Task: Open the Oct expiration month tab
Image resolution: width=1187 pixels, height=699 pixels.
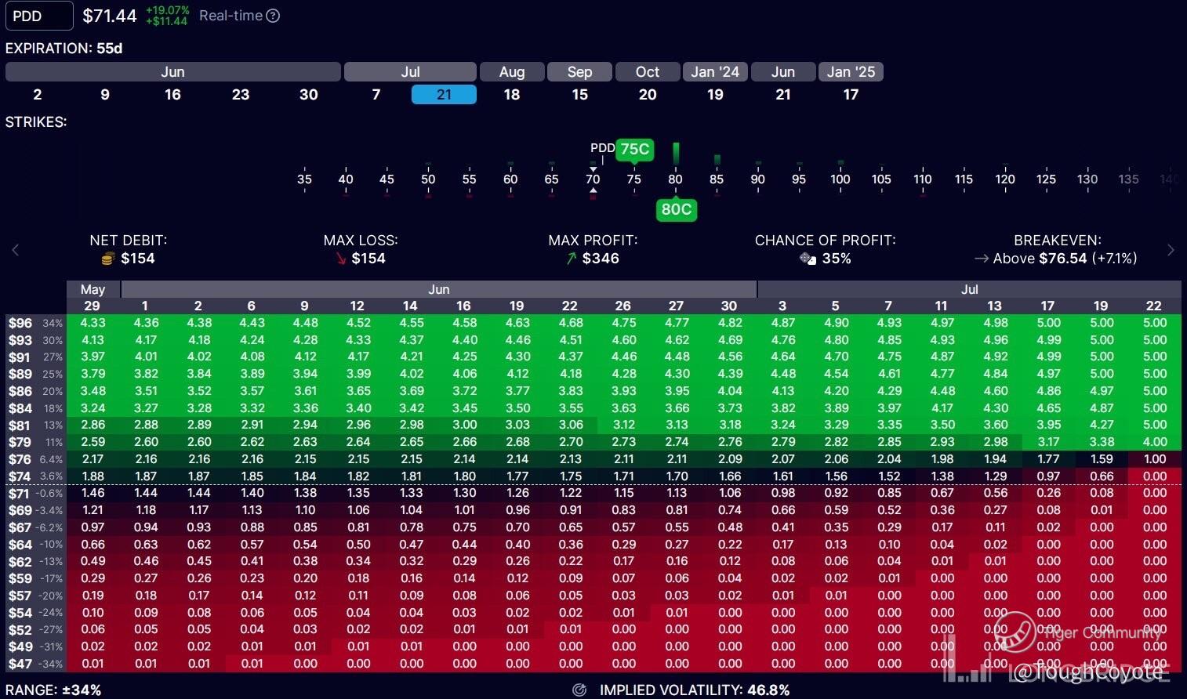Action: tap(648, 72)
